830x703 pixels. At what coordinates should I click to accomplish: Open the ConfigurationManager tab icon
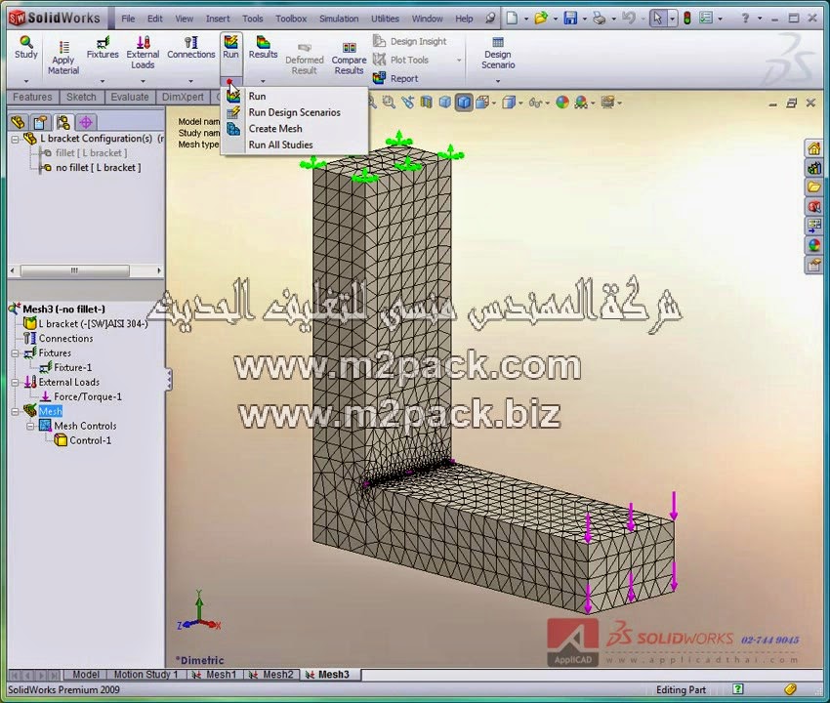point(63,122)
